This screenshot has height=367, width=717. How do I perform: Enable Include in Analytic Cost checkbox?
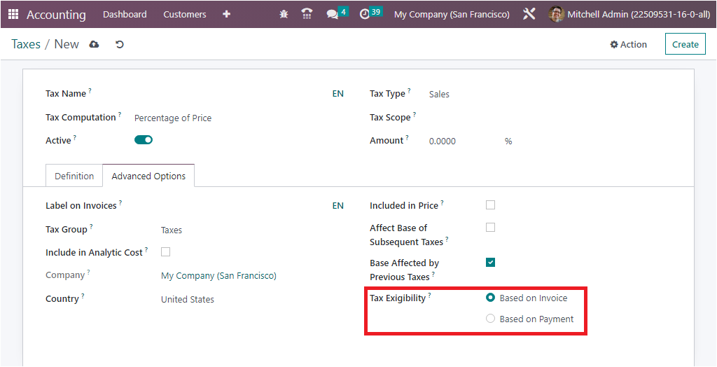pos(166,252)
